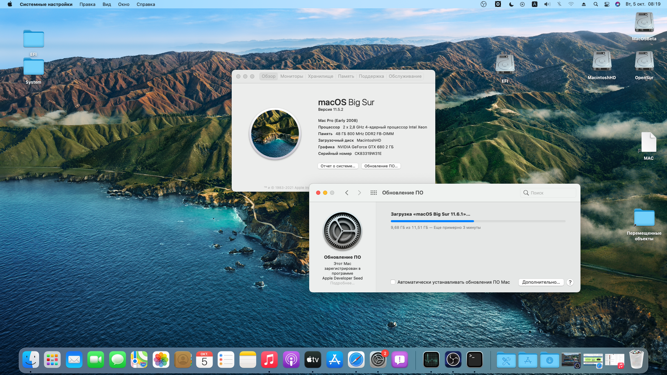The image size is (667, 375).
Task: Launch OBS from the Dock
Action: [453, 359]
